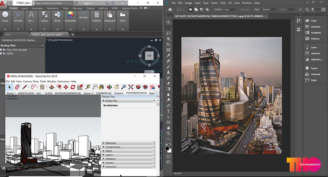328x177 pixels.
Task: Select the Lasso tool in Photoshop
Action: [168, 33]
